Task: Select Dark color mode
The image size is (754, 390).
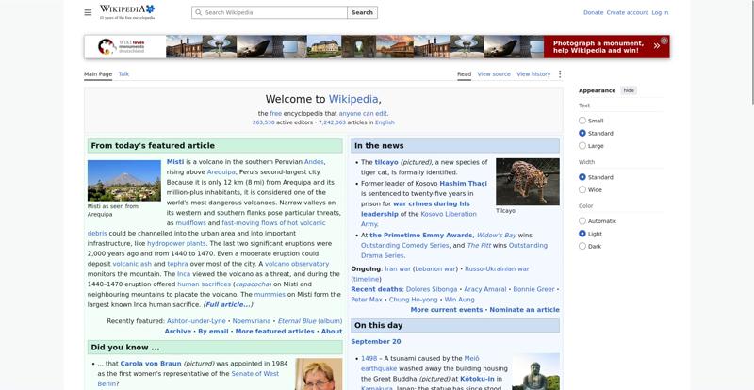Action: pos(582,246)
